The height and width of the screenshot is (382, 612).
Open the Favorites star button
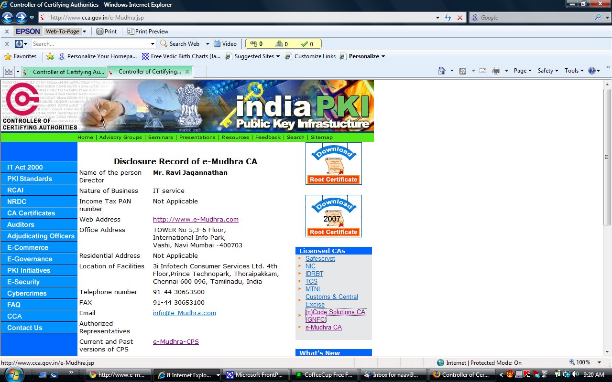pos(20,56)
